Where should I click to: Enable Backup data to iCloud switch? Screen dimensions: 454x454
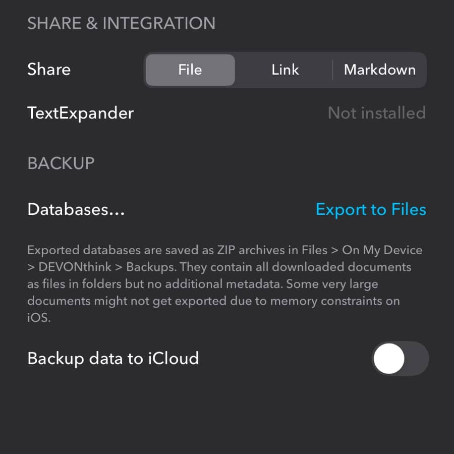(x=400, y=359)
